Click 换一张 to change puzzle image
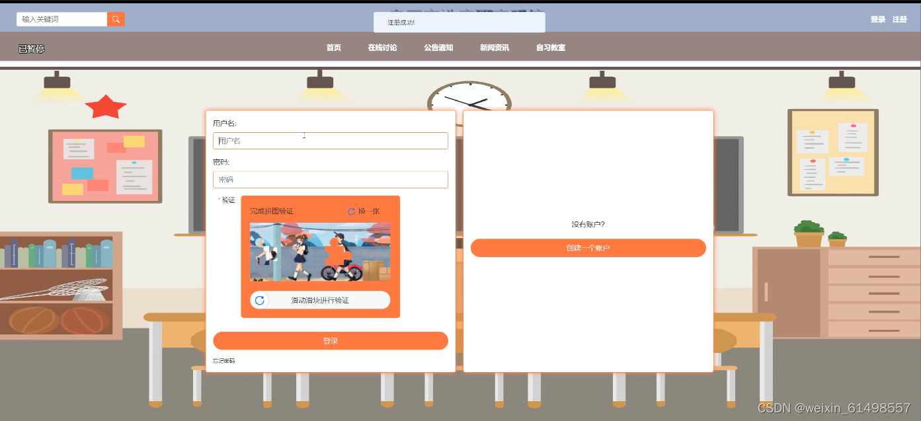Screen dimensions: 921x421 (x=369, y=211)
